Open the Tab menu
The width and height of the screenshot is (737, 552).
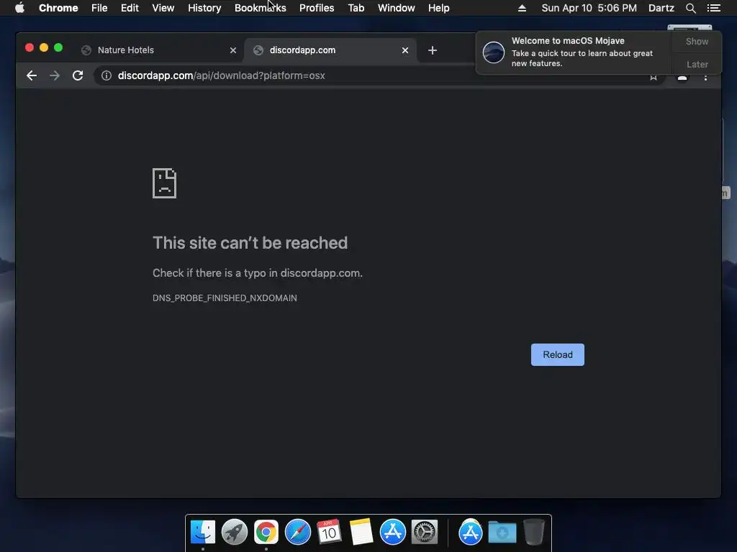click(356, 8)
